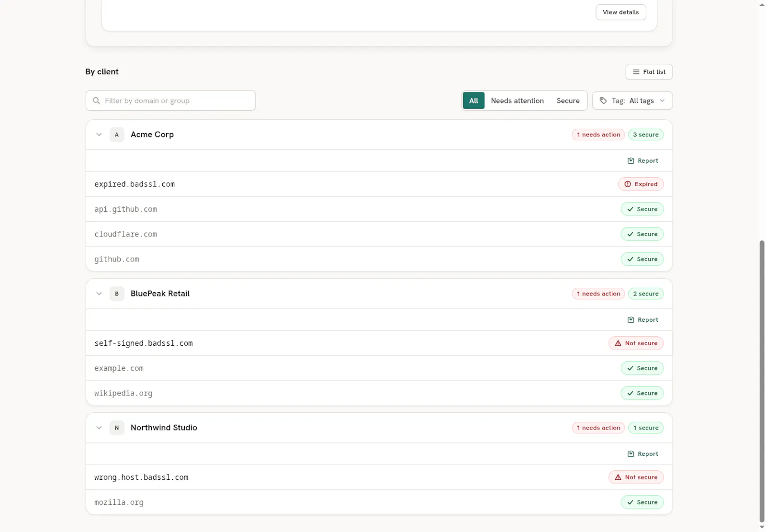Viewport: 766px width, 532px height.
Task: Click the tag icon in the tags dropdown
Action: click(603, 101)
